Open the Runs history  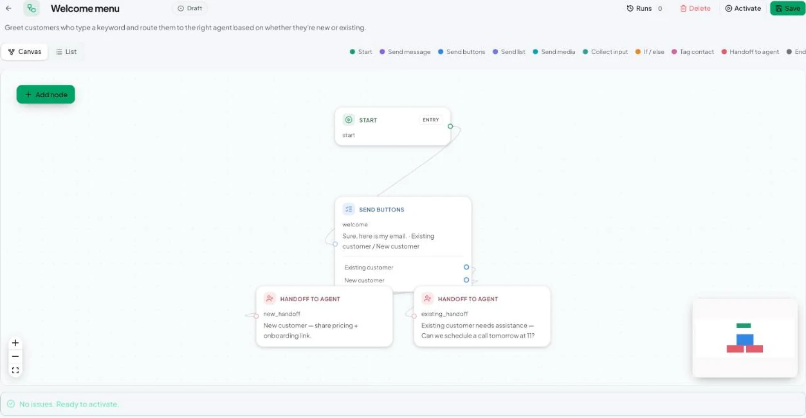click(x=645, y=8)
